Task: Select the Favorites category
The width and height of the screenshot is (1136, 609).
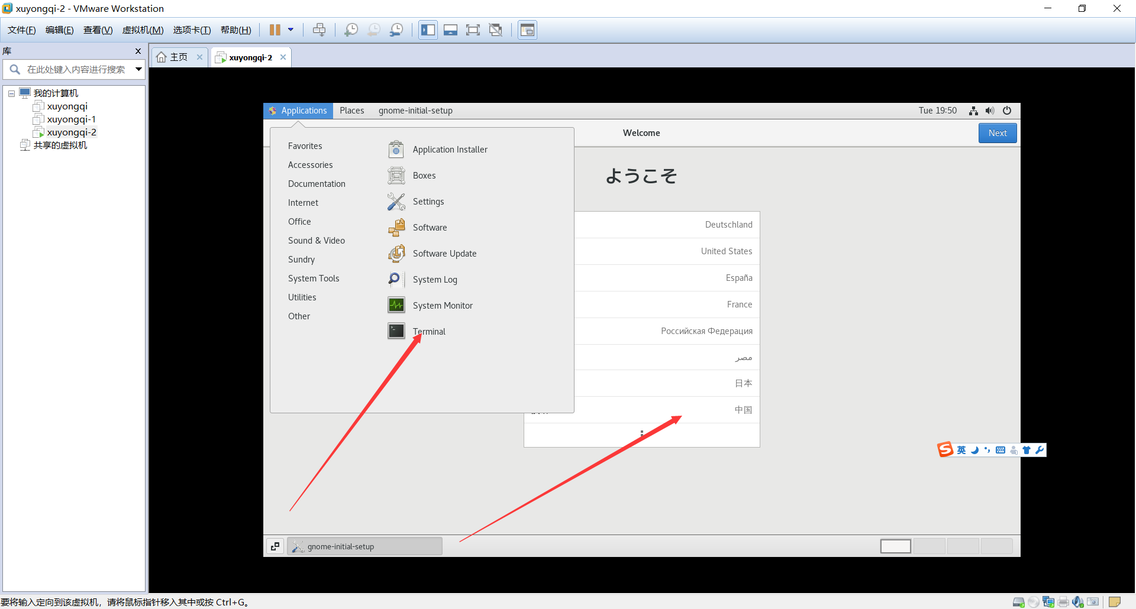Action: tap(305, 146)
